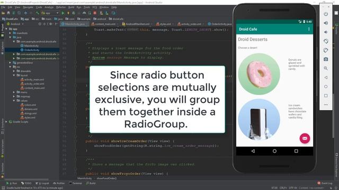
Task: Open the Refactor menu
Action: (61, 7)
